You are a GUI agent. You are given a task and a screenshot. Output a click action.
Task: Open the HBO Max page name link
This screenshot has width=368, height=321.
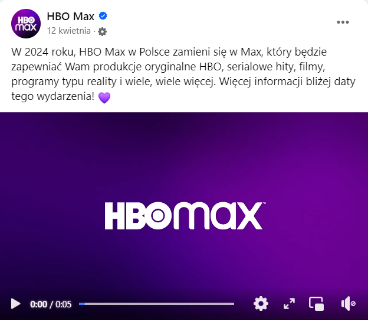(x=70, y=17)
